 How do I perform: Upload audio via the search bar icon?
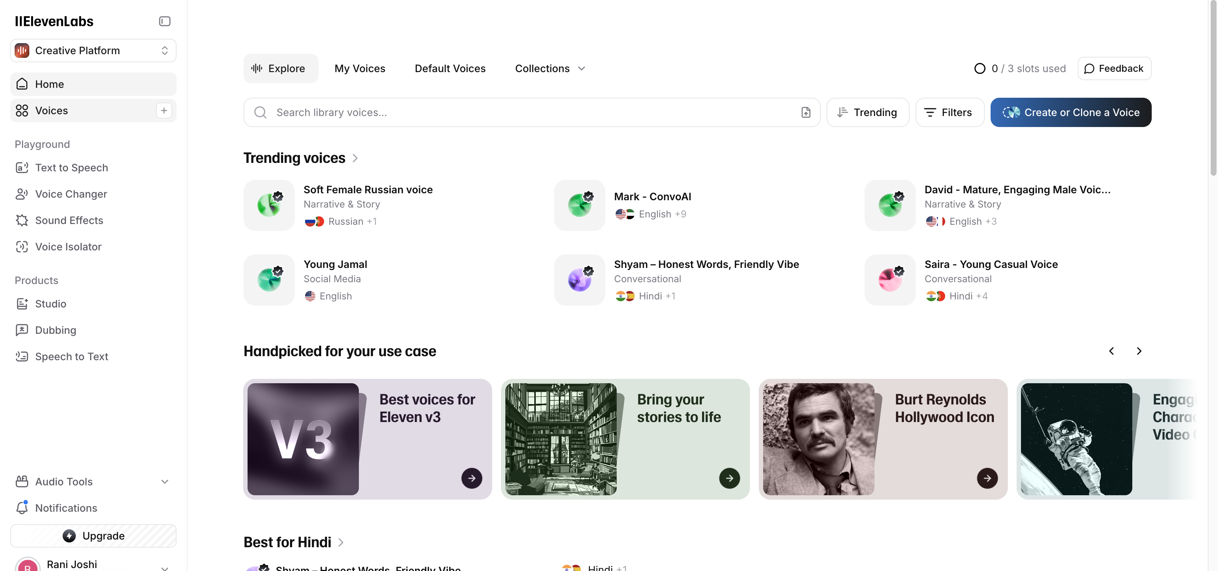[806, 112]
